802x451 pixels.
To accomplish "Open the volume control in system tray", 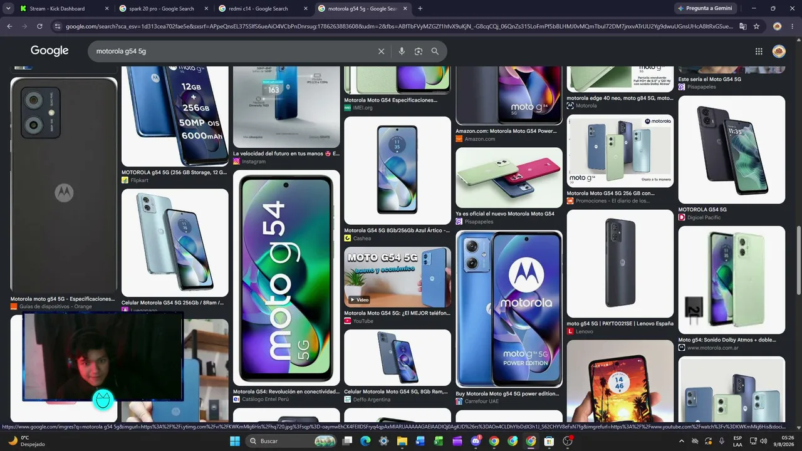I will tap(763, 441).
